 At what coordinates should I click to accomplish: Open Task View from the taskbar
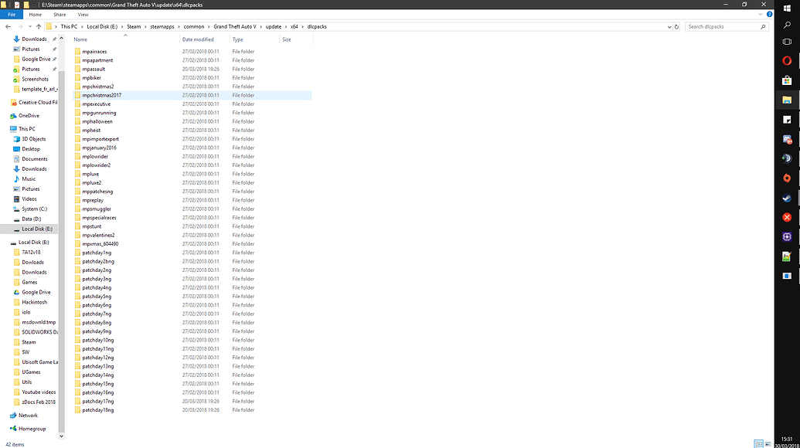pyautogui.click(x=788, y=40)
